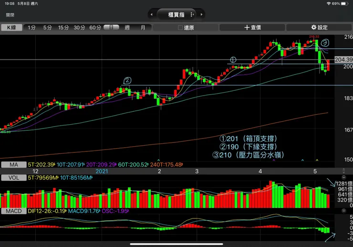Click the 1281億 volume axis label
Screen dimensions: 353x247
344,183
